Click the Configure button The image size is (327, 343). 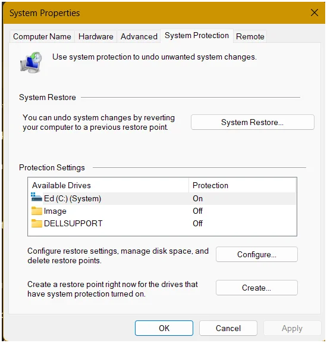257,255
